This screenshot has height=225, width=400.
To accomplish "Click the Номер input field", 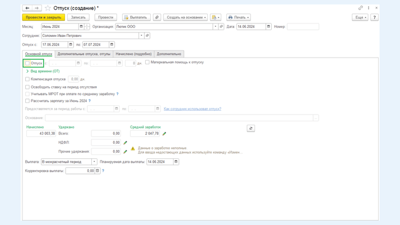I will 303,26.
